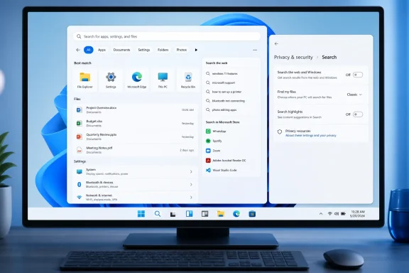Go back in the Privacy settings window
The image size is (409, 273).
276,43
